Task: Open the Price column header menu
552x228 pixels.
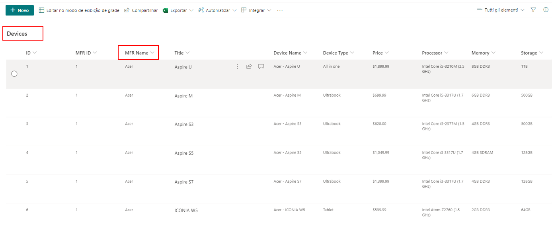Action: pyautogui.click(x=380, y=53)
